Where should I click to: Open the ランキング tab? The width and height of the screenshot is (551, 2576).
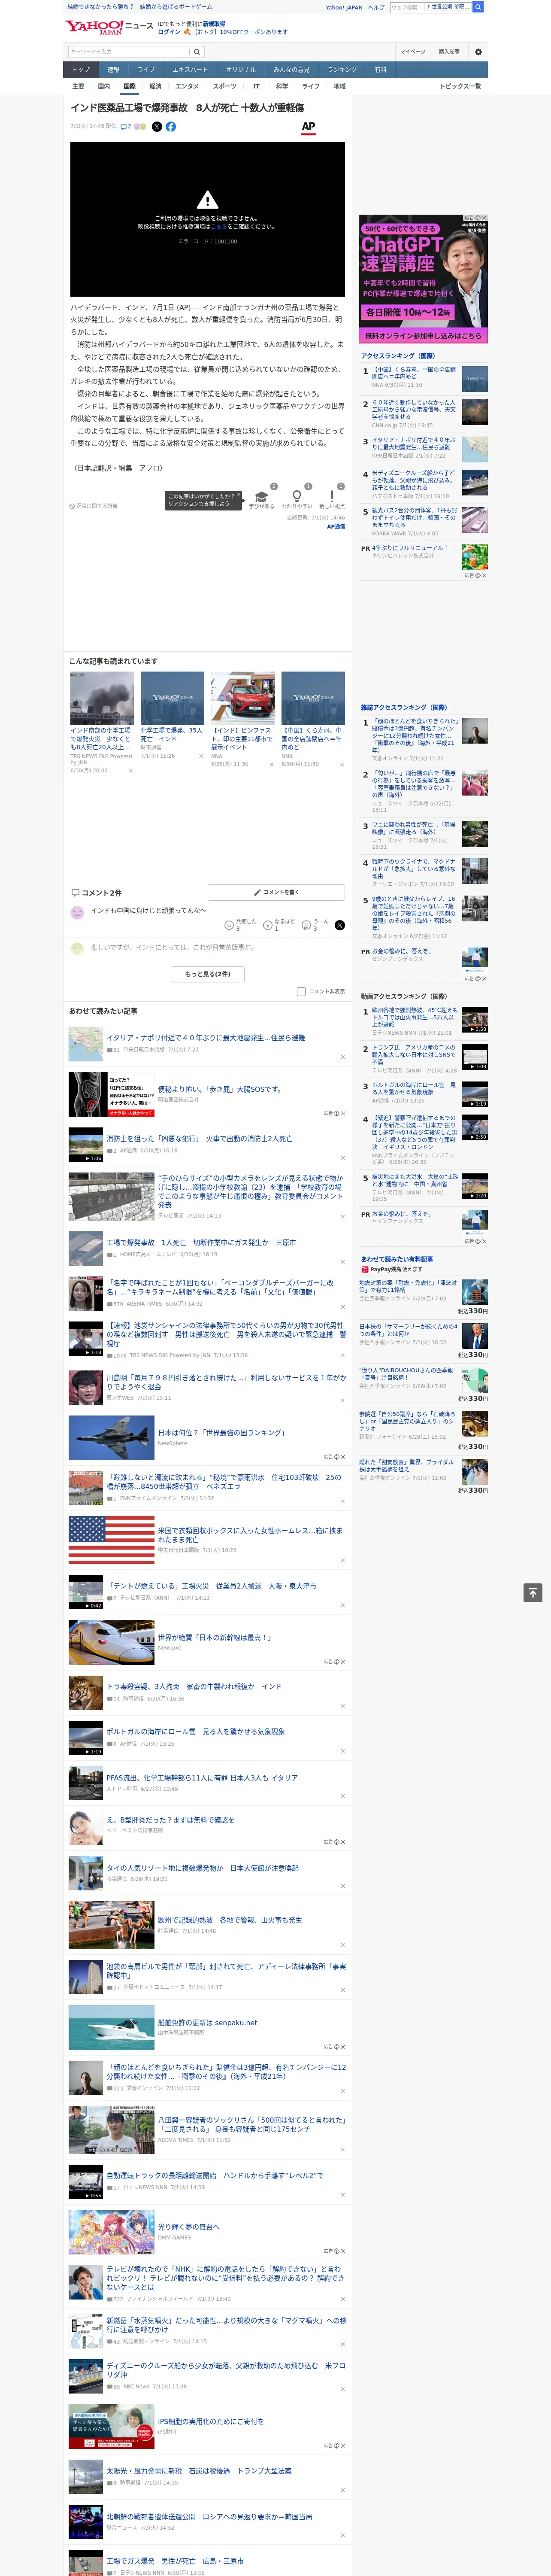(343, 70)
